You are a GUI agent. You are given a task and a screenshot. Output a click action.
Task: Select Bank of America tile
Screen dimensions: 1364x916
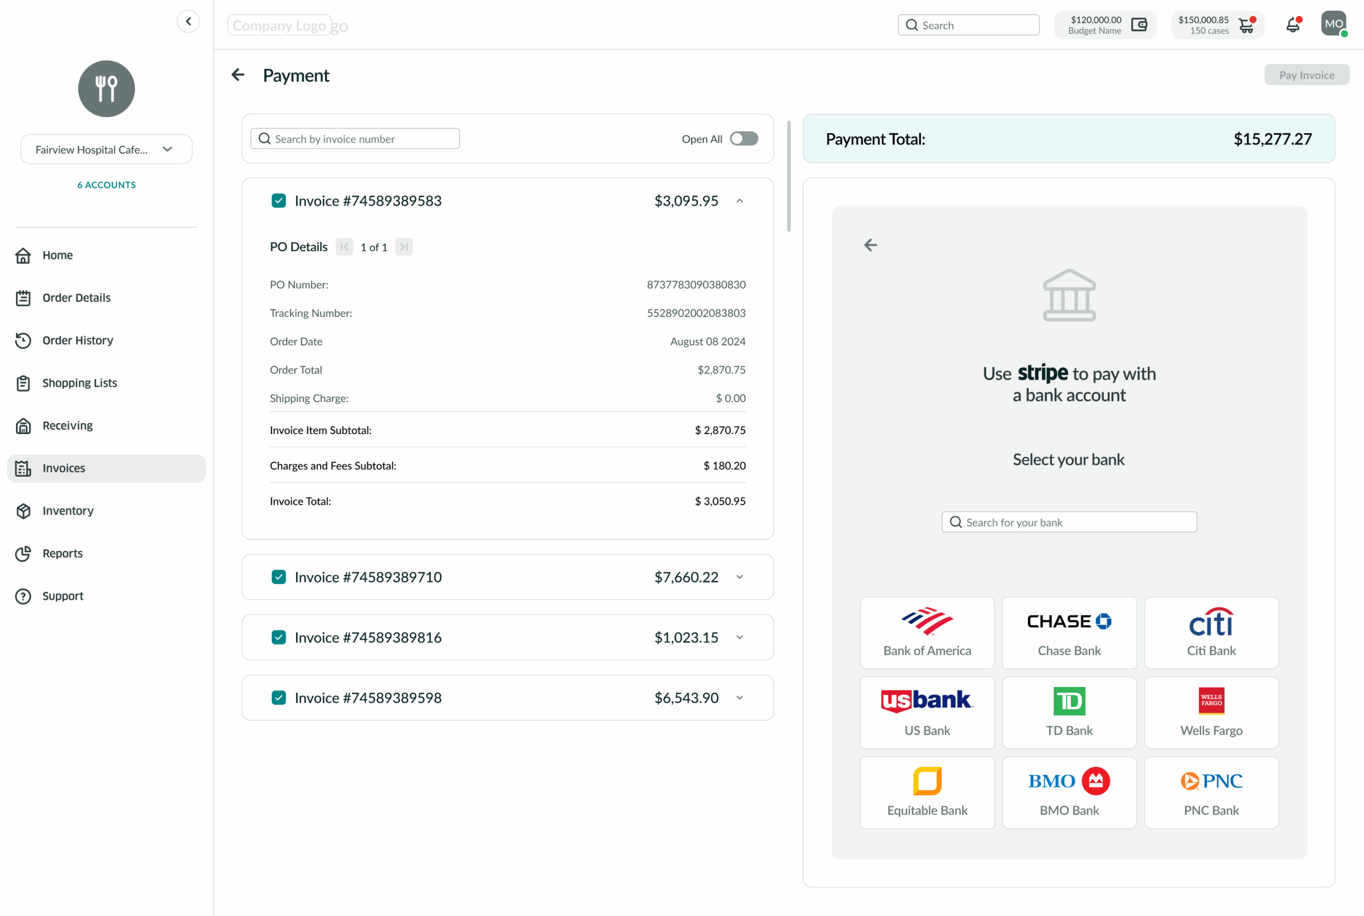click(927, 633)
